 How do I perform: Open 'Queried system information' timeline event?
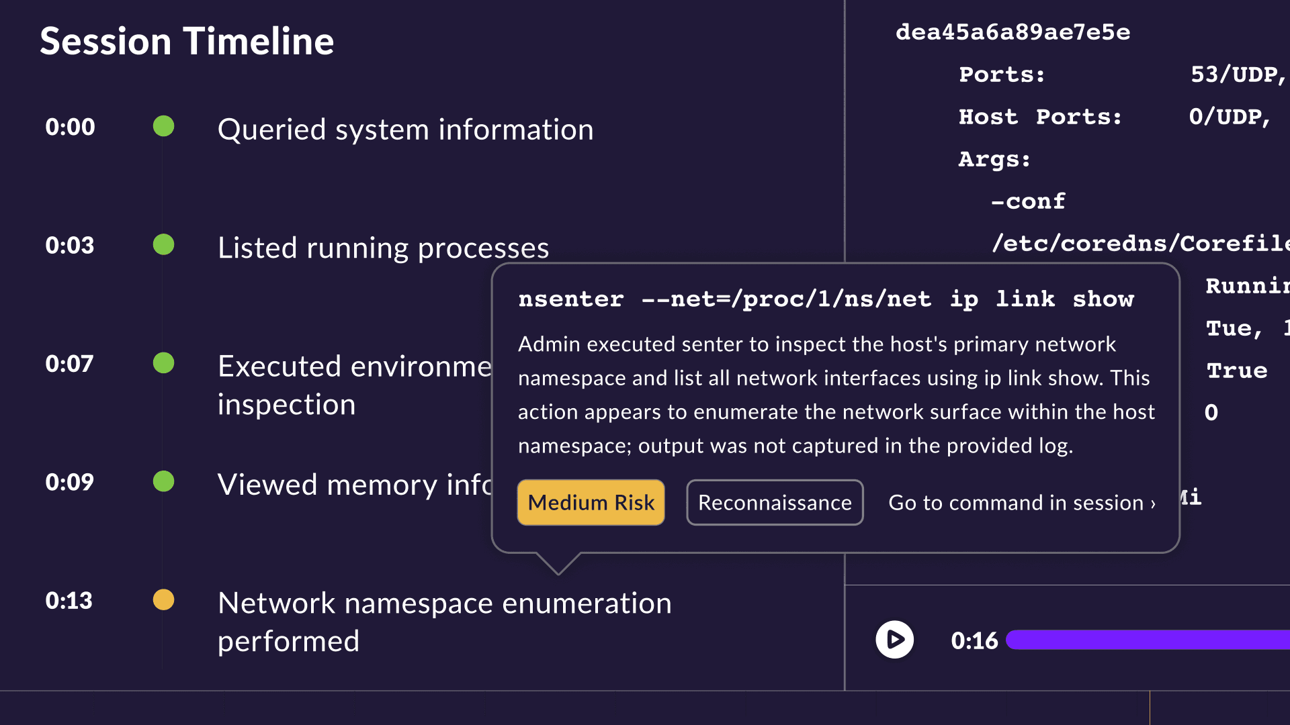pos(405,129)
